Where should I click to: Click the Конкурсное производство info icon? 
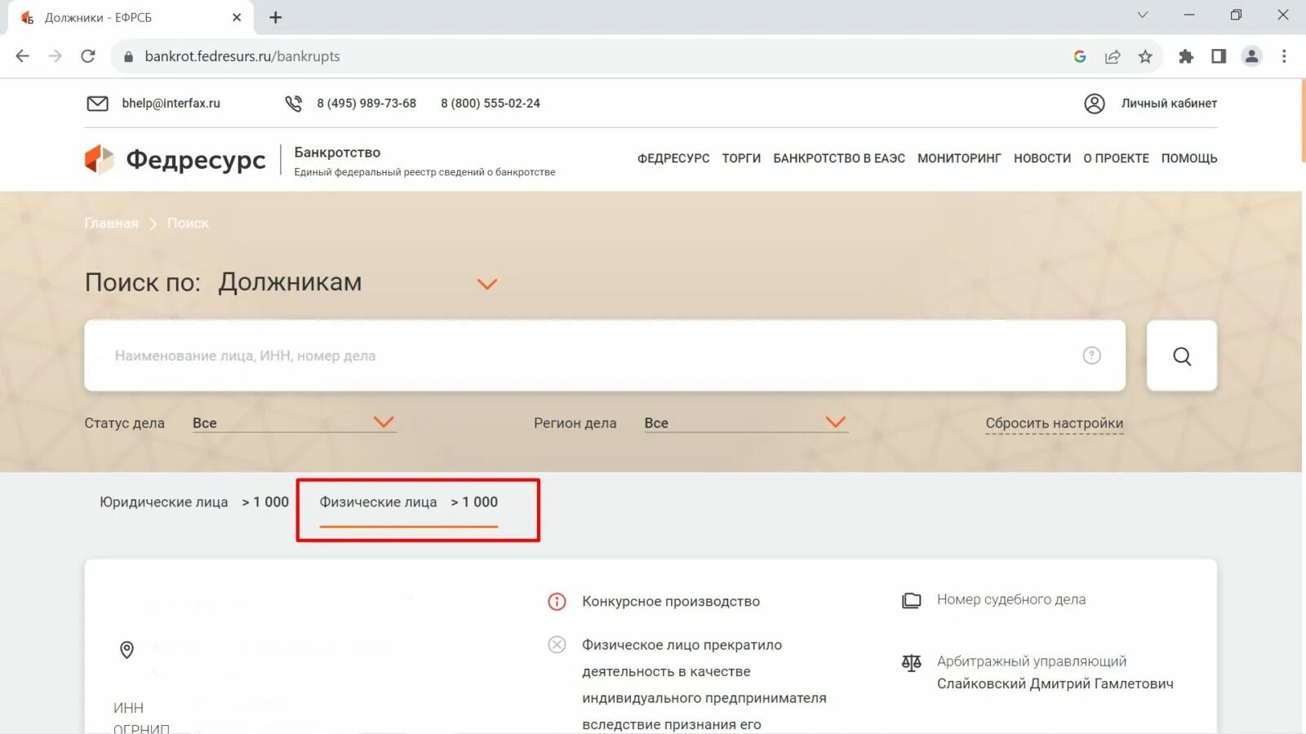pyautogui.click(x=557, y=602)
